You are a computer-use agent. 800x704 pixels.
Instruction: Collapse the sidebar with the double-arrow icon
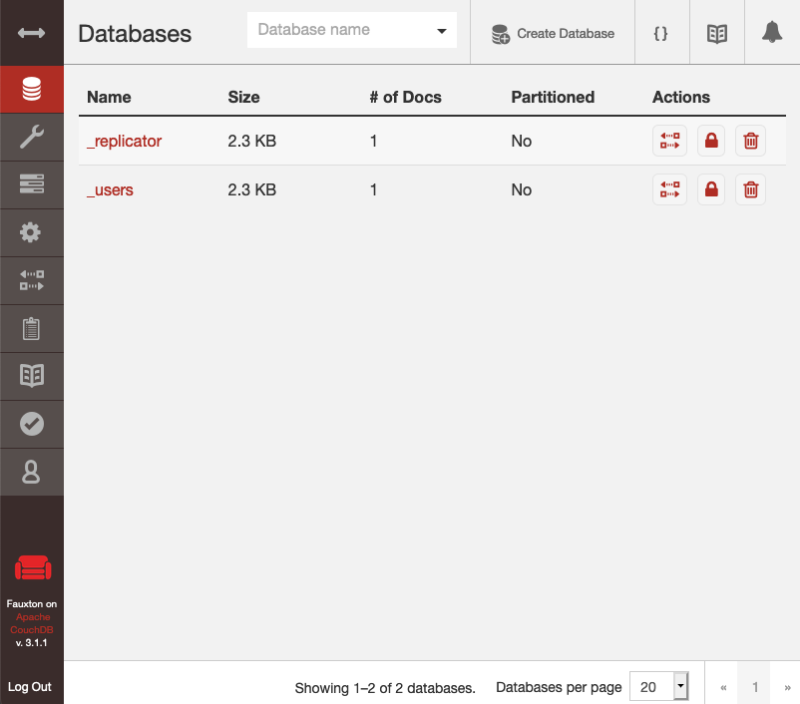pyautogui.click(x=31, y=33)
